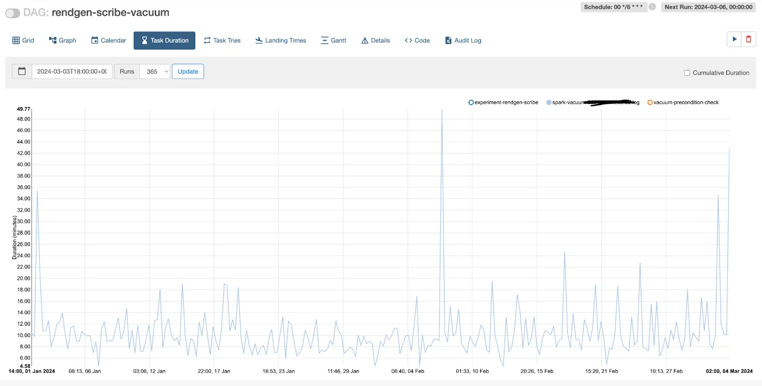Click the base date input field
Viewport: 762px width, 386px height.
(72, 71)
